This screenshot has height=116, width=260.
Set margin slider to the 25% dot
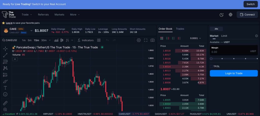(x=222, y=59)
